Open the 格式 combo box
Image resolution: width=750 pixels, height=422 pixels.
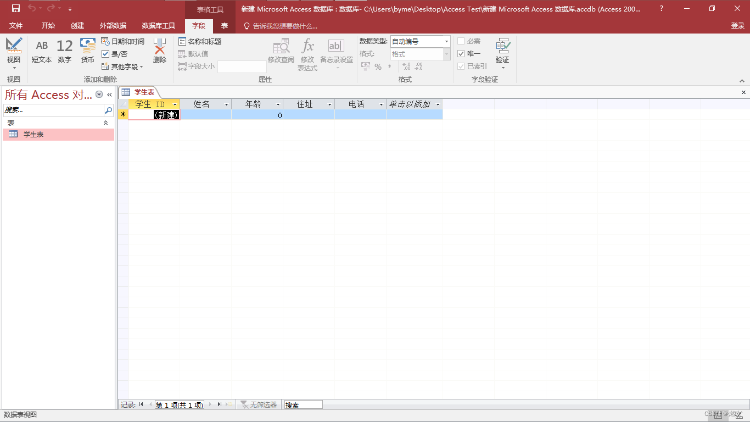click(421, 54)
